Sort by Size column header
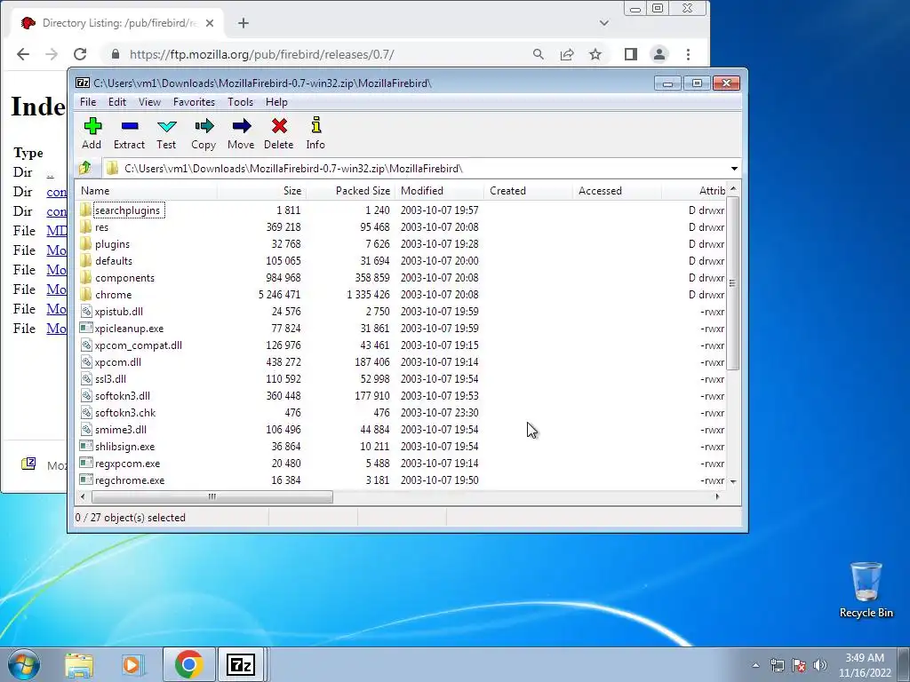Viewport: 910px width, 682px height. pyautogui.click(x=261, y=191)
